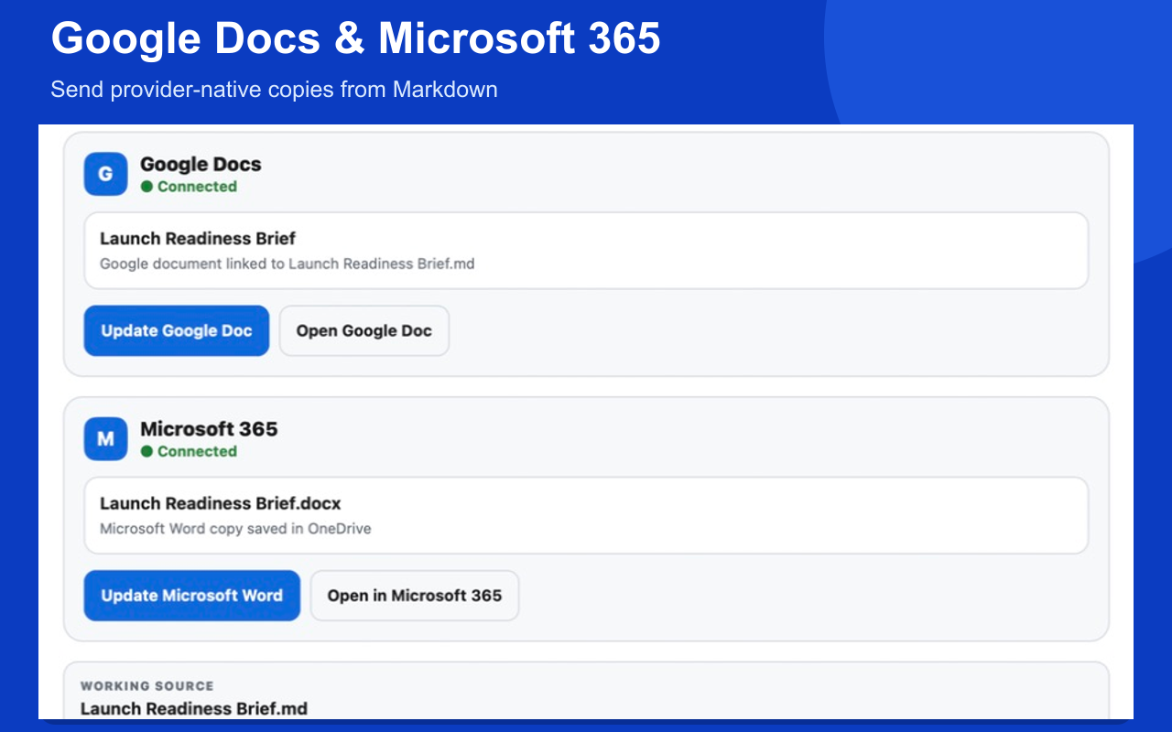Click the WORKING SOURCE label
This screenshot has width=1172, height=732.
pos(147,685)
